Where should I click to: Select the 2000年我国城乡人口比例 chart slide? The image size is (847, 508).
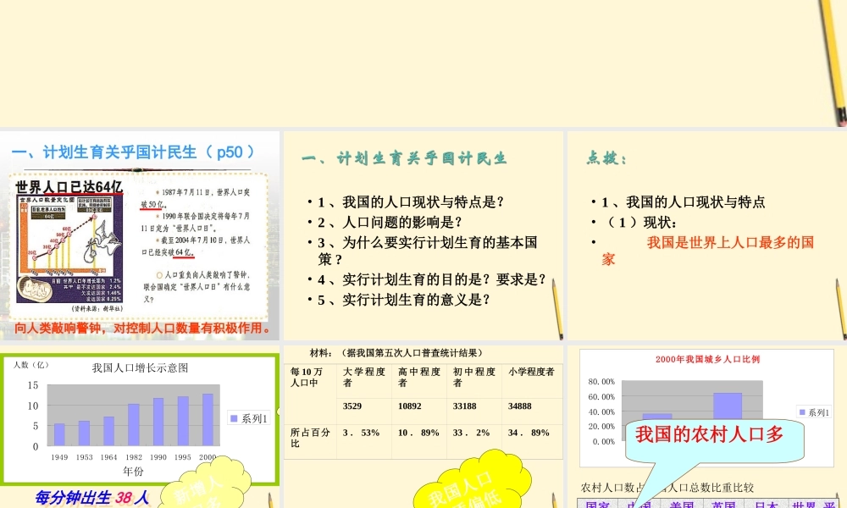click(707, 427)
